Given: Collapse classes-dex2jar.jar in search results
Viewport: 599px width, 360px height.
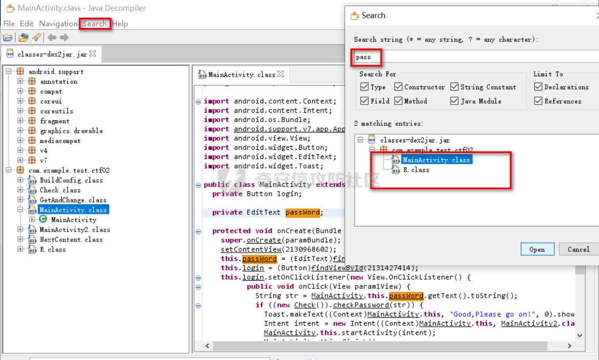Looking at the screenshot, I should (360, 139).
